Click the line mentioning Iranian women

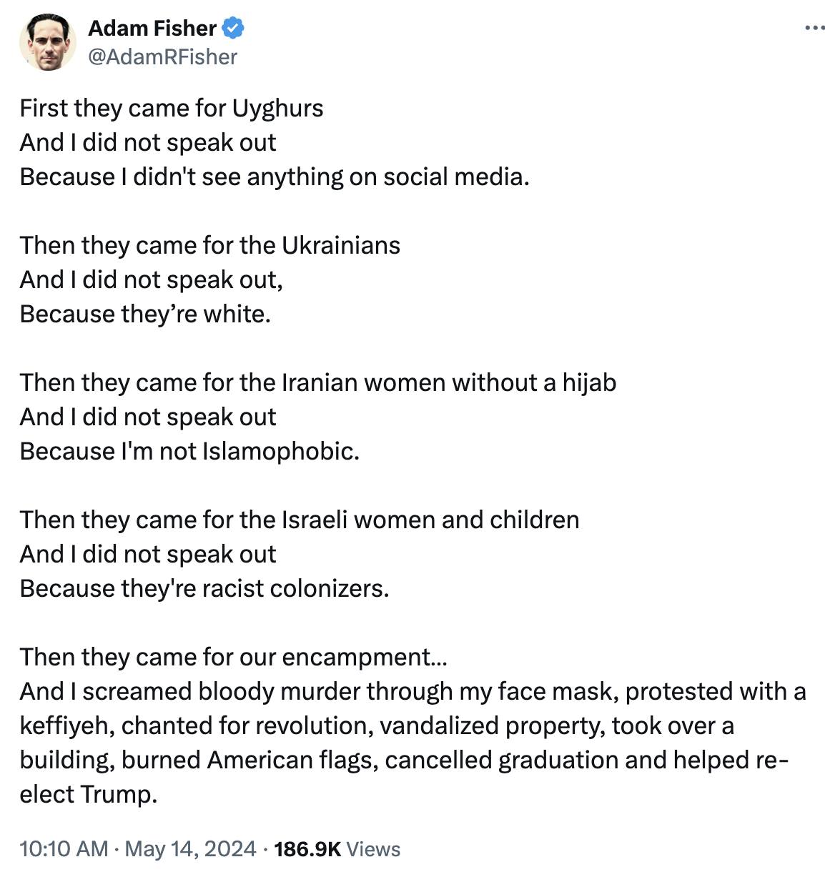(317, 383)
